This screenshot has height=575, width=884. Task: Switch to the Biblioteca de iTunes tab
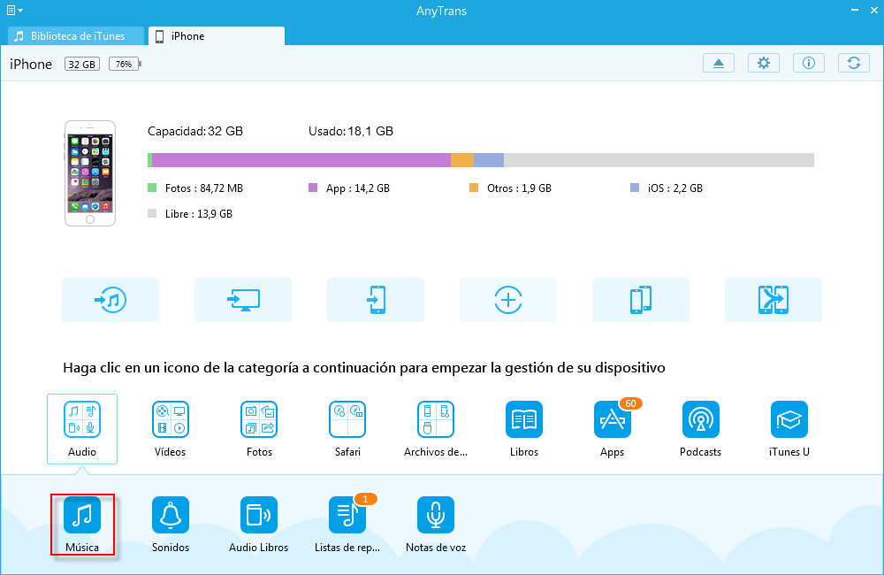pos(76,35)
